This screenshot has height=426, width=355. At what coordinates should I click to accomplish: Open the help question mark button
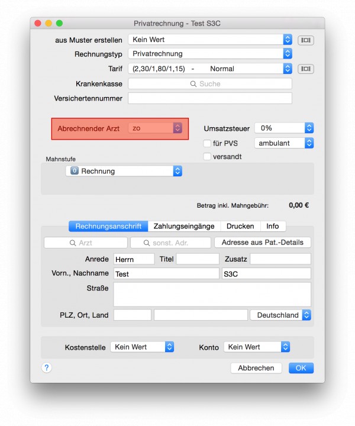click(47, 367)
